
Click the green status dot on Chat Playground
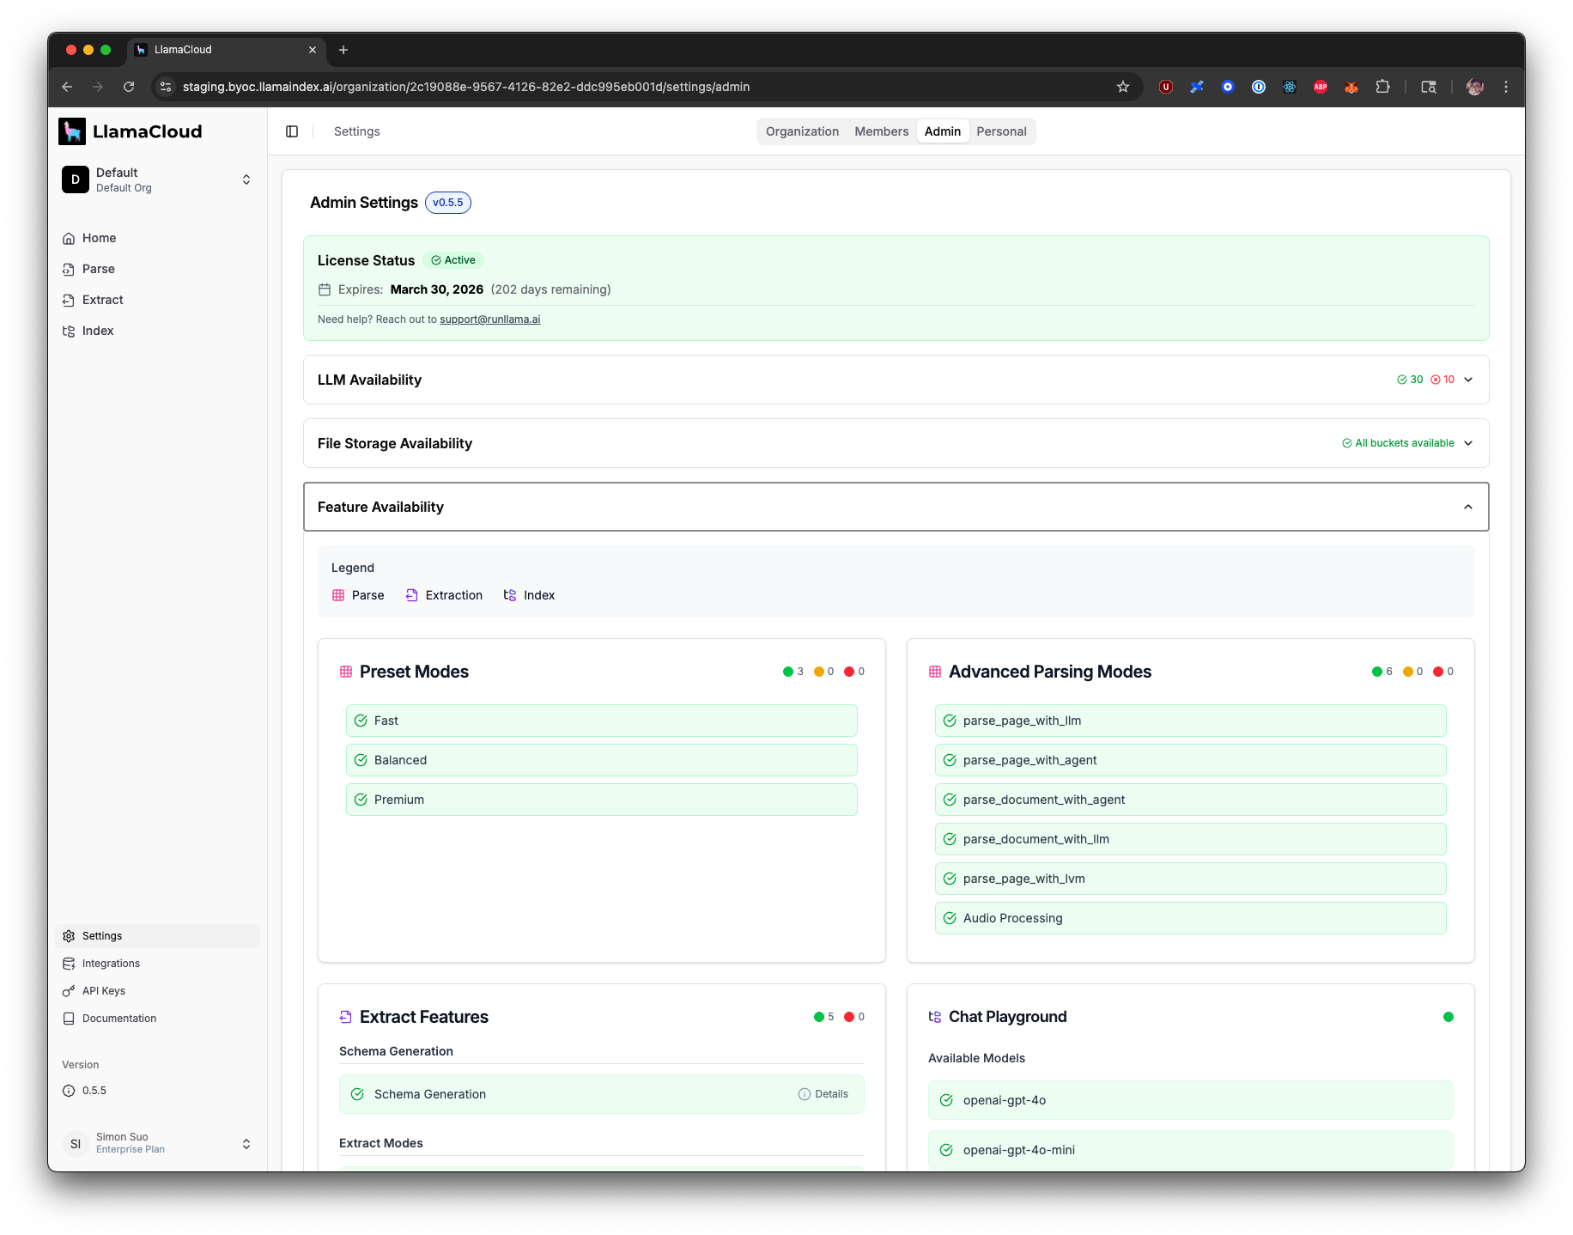pyautogui.click(x=1448, y=1016)
